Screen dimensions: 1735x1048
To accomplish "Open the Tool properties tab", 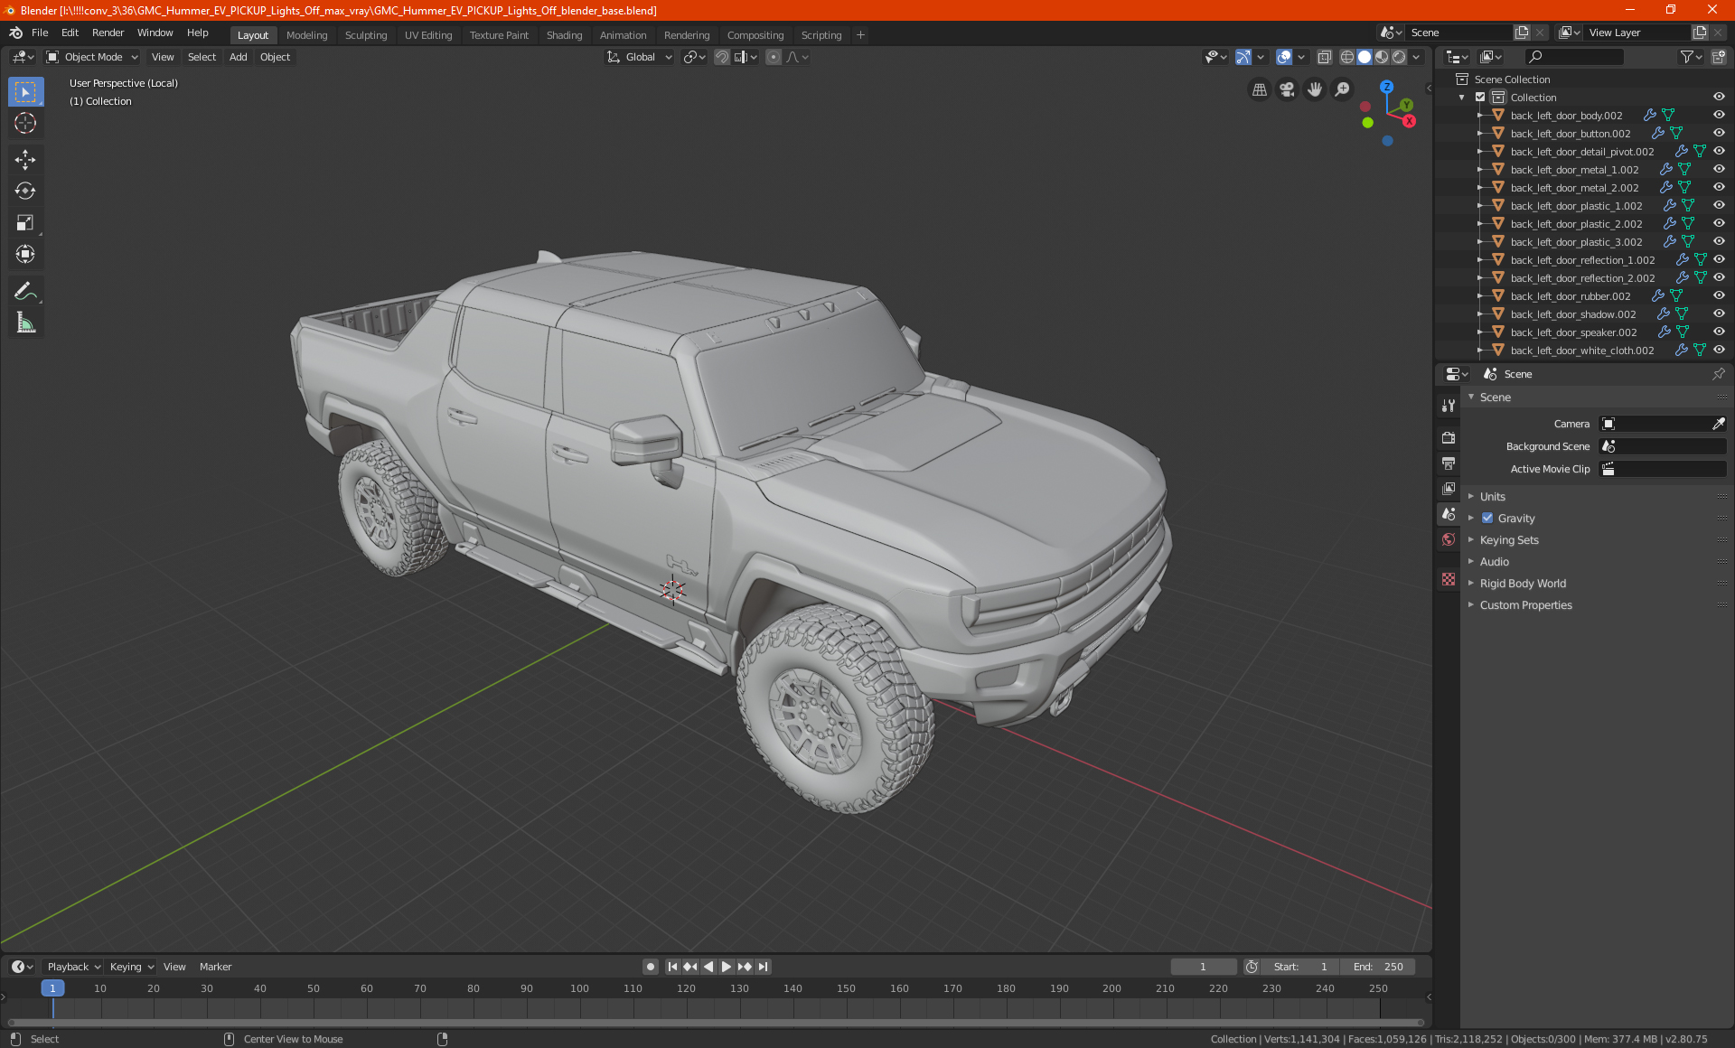I will coord(1449,407).
